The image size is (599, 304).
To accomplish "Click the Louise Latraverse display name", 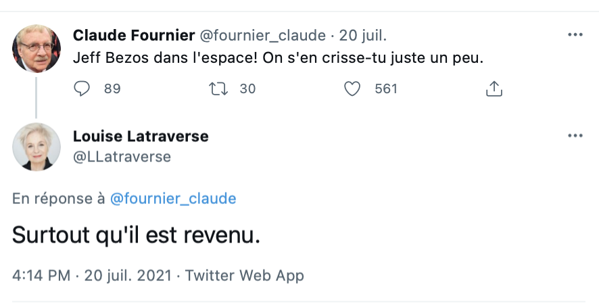I will 141,136.
